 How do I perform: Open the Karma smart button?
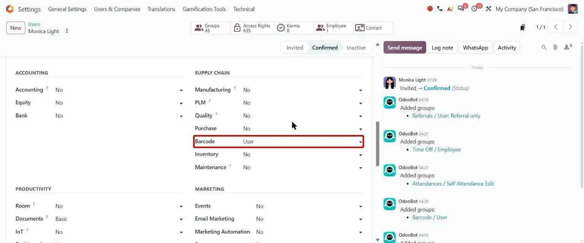(x=294, y=28)
